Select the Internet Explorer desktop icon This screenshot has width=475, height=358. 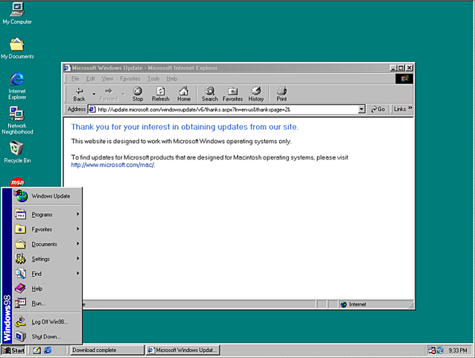17,79
